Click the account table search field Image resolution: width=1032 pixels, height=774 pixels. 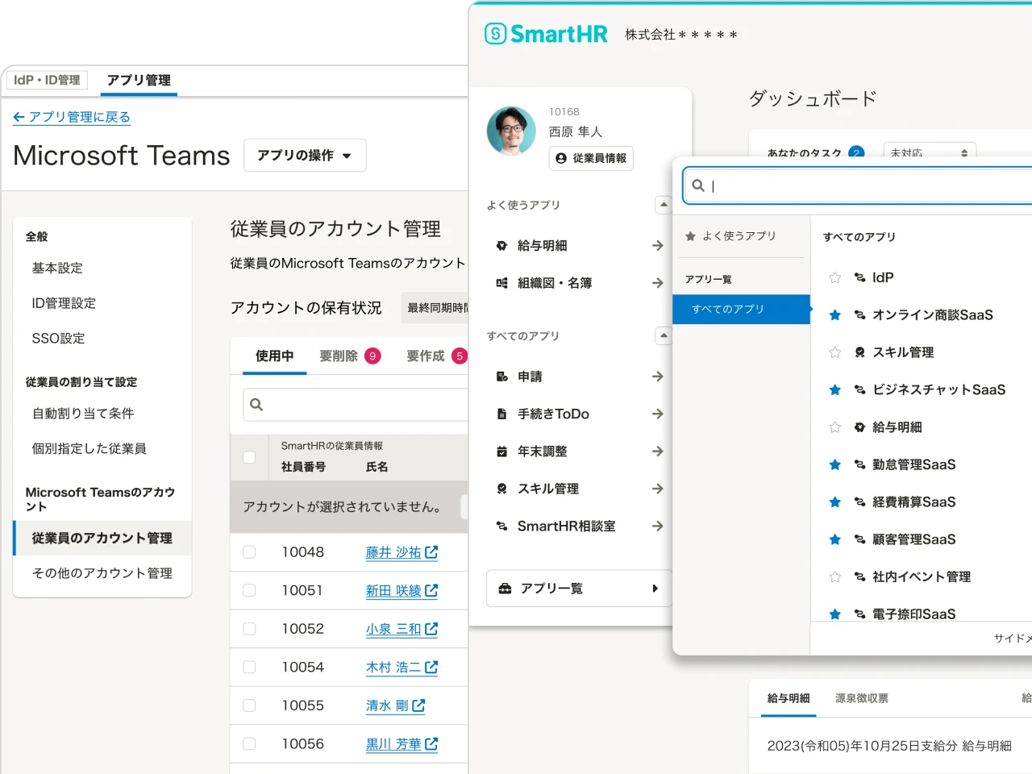pyautogui.click(x=356, y=405)
